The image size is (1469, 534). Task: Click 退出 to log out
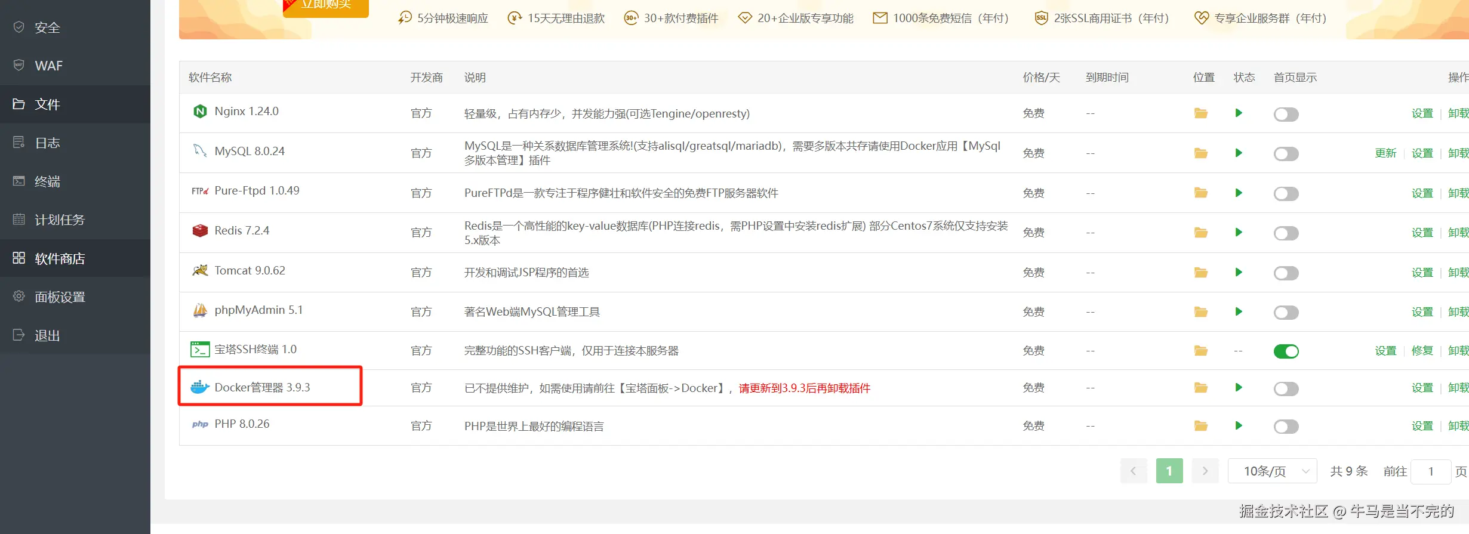pos(75,335)
